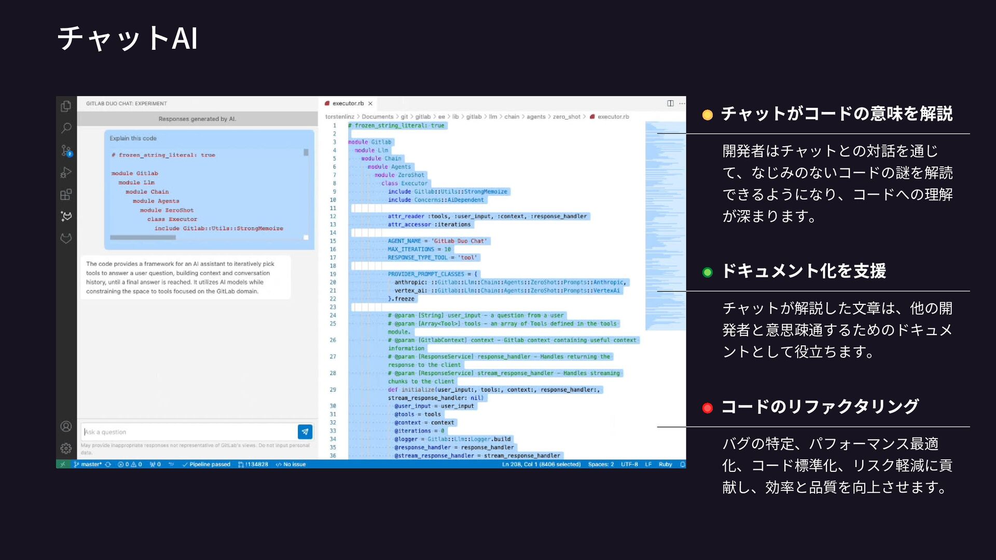Open Source Control view with badge
Viewport: 996px width, 560px height.
(66, 150)
